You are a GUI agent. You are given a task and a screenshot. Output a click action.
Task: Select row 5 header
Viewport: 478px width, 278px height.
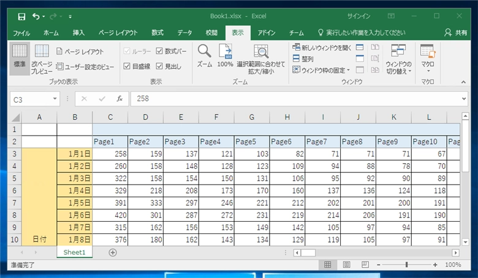click(x=14, y=178)
